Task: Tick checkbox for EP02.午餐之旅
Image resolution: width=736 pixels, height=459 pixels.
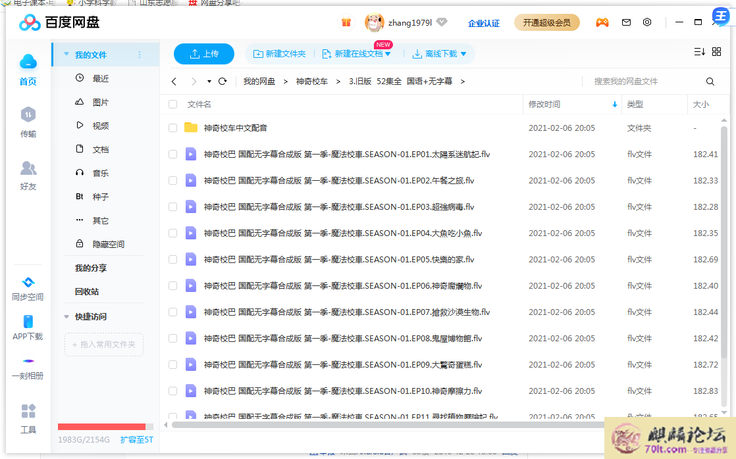Action: (x=172, y=180)
